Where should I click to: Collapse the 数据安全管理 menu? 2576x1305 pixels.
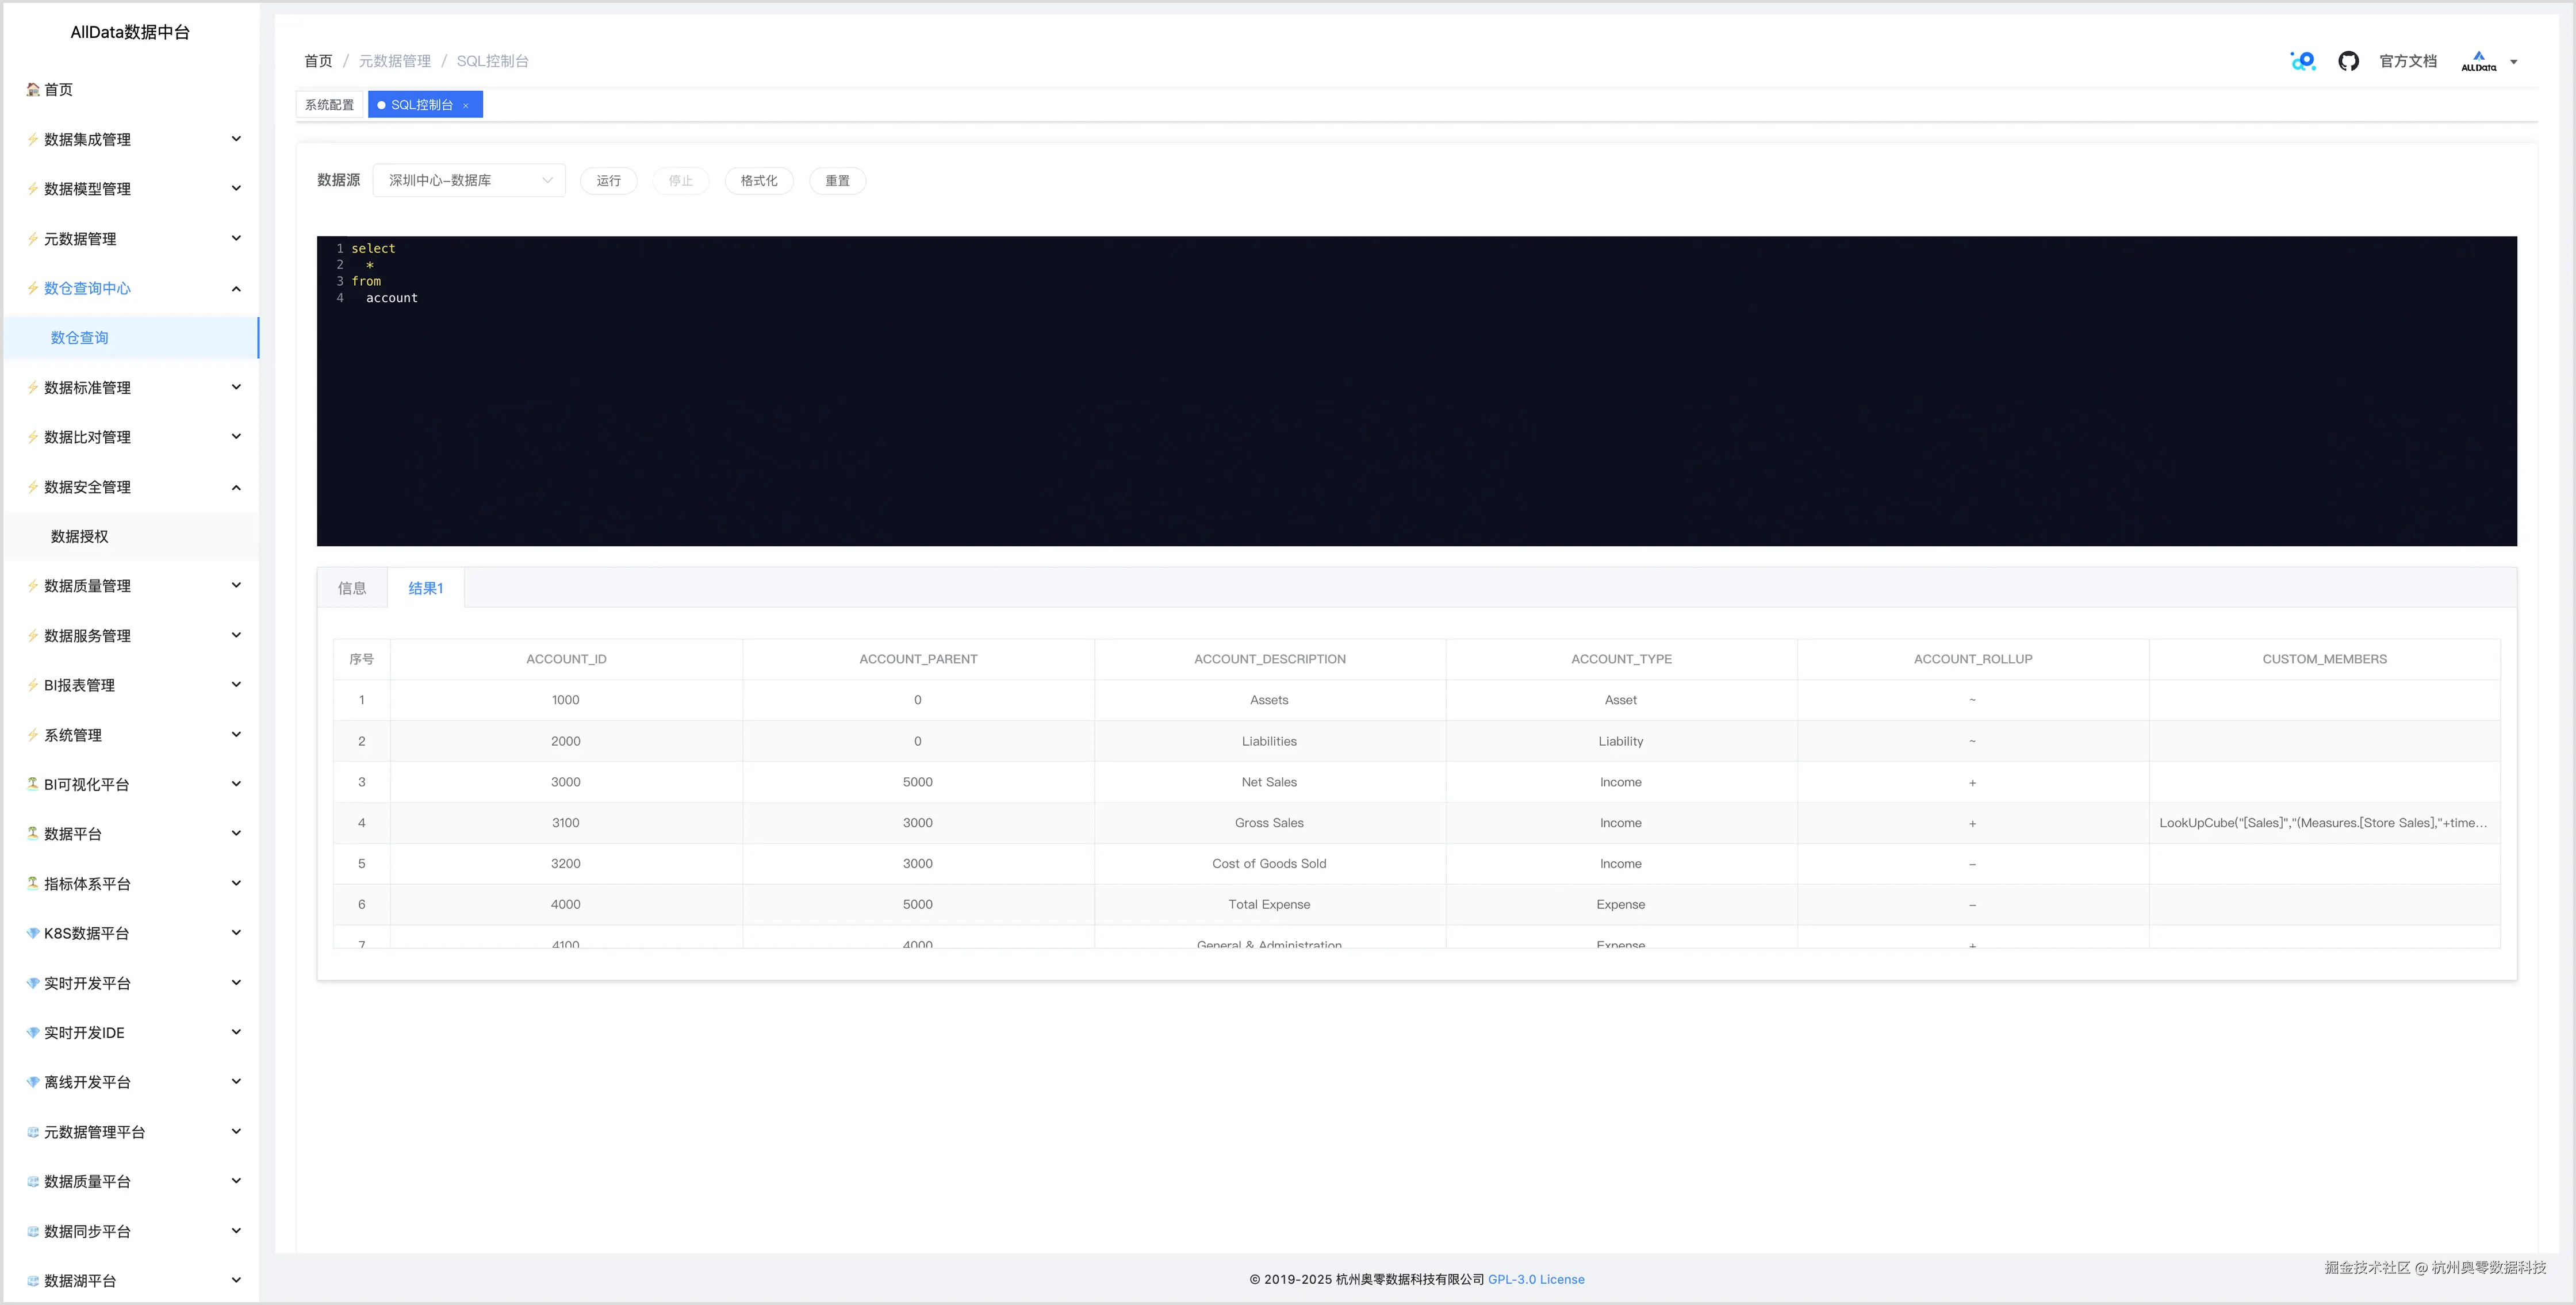(236, 487)
